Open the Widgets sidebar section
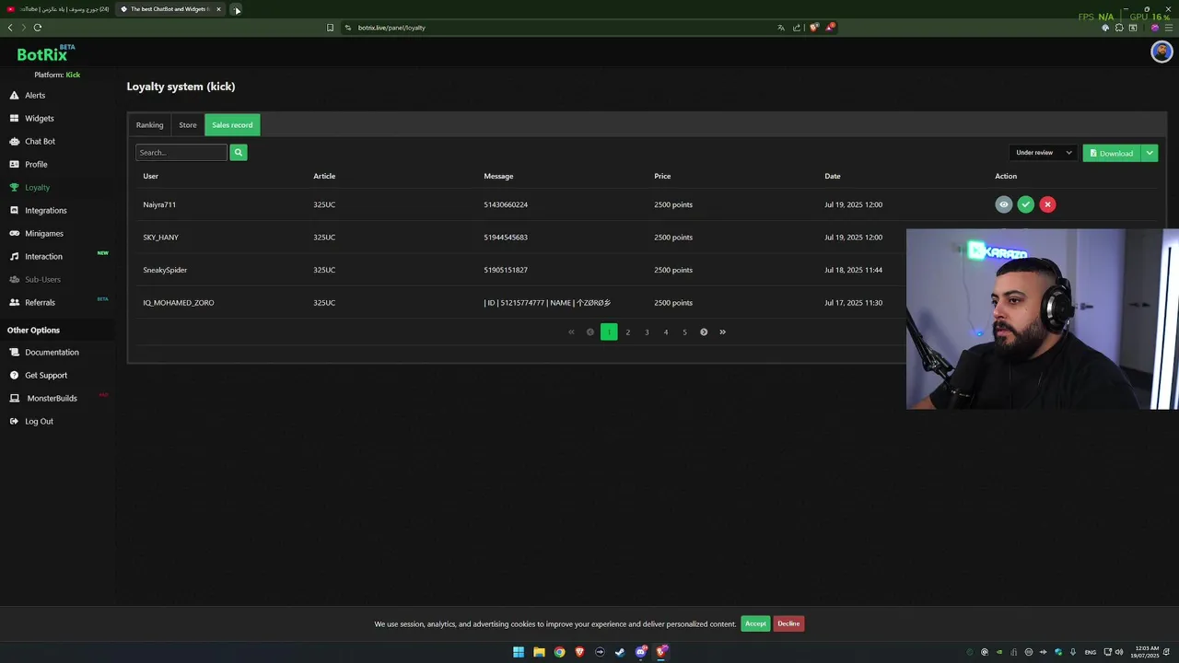The width and height of the screenshot is (1179, 663). click(39, 118)
